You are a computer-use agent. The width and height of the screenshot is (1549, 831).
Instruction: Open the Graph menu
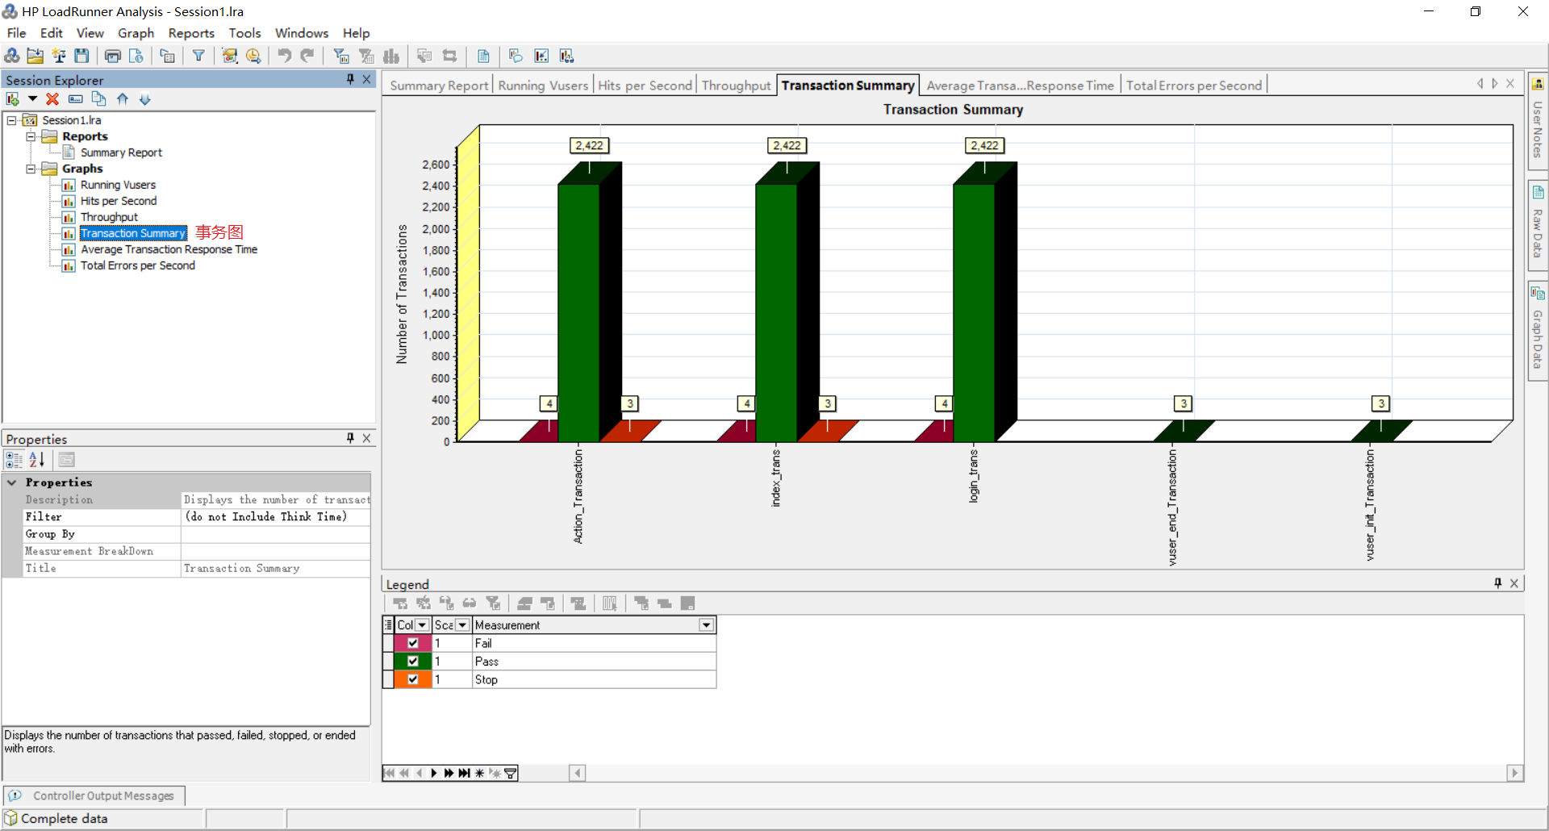136,33
